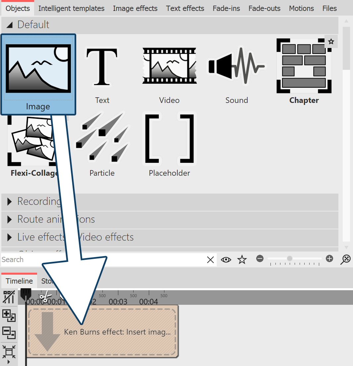Click the scrollbar up arrow
Viewport: 353px width, 366px height.
[x=346, y=21]
